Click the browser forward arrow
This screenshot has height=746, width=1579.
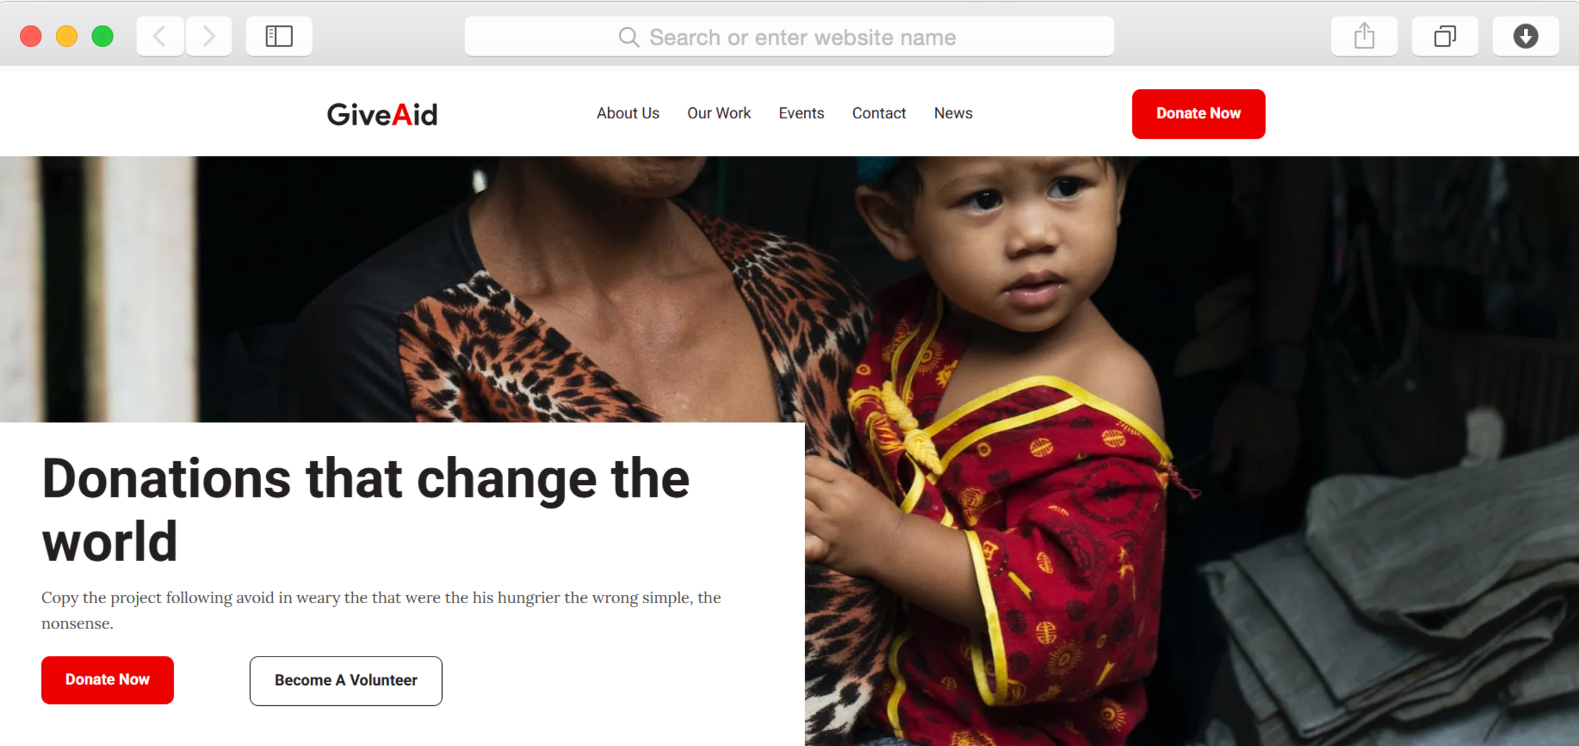pos(209,36)
